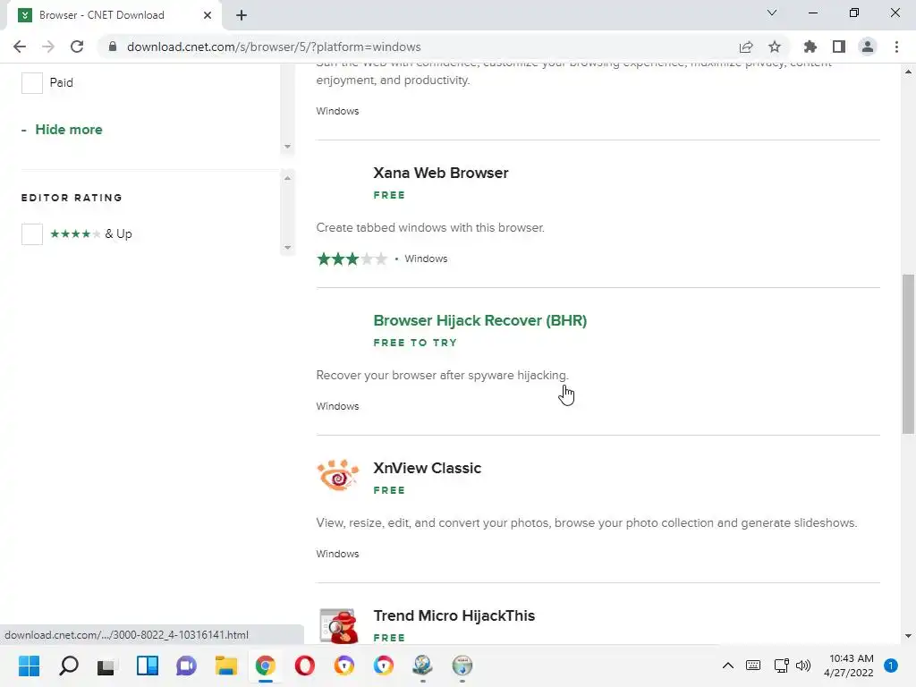This screenshot has height=687, width=916.
Task: Click the XnView Classic eye icon
Action: pyautogui.click(x=337, y=476)
